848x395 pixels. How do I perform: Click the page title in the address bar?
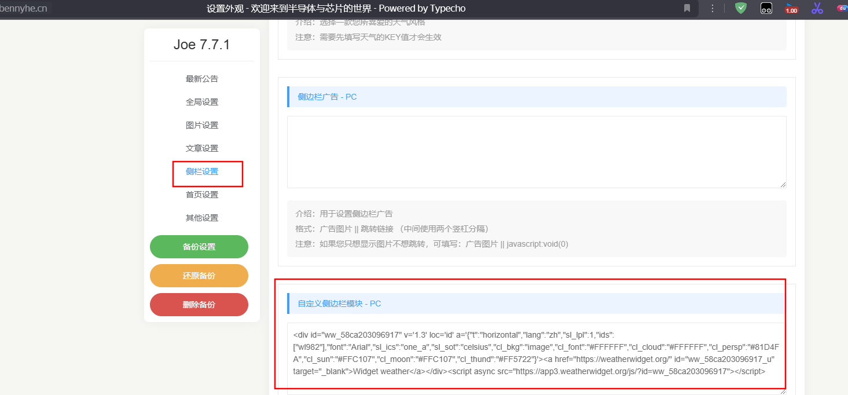(x=336, y=8)
